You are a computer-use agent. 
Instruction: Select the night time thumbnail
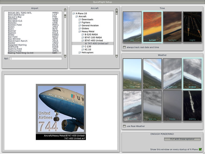coord(192,27)
